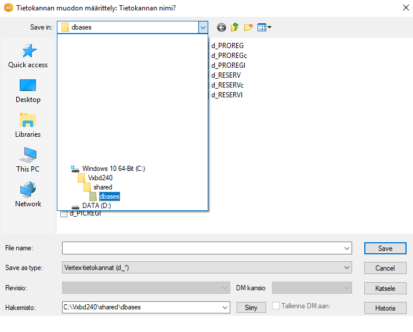Select Windows 10 64-Bit (C:) drive

tap(108, 169)
